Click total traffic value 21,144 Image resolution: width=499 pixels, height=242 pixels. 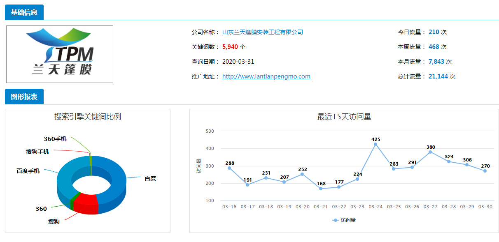click(x=438, y=76)
